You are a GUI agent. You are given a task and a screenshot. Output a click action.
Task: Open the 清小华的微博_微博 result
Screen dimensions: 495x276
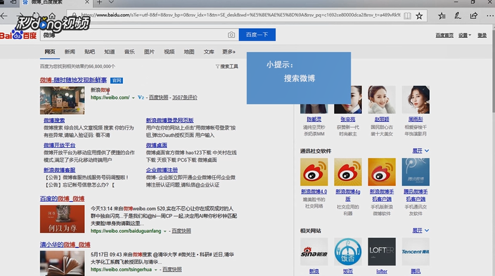coord(65,244)
